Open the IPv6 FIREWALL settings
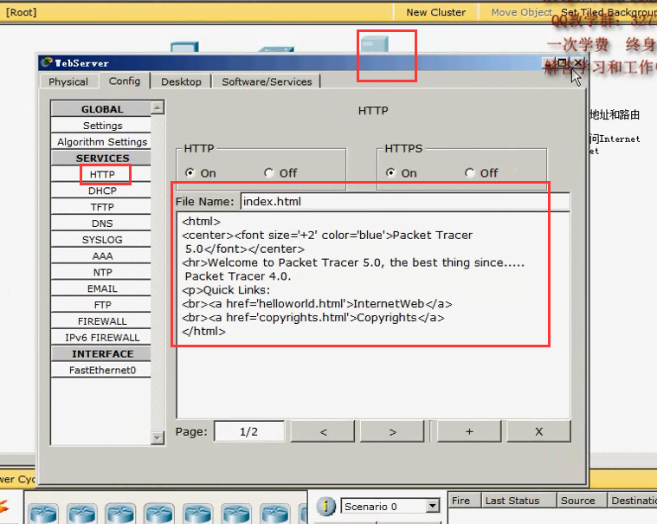 (x=102, y=338)
